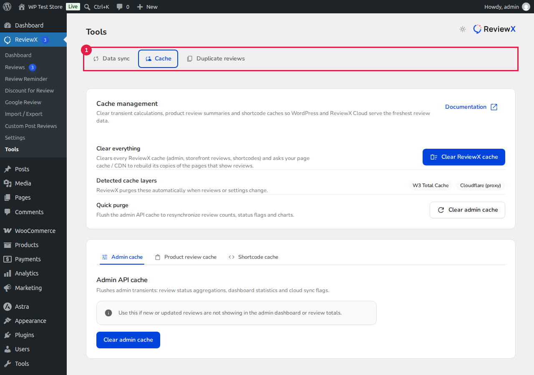Viewport: 534px width, 375px height.
Task: Click outlined Clear admin cache button
Action: click(x=467, y=210)
